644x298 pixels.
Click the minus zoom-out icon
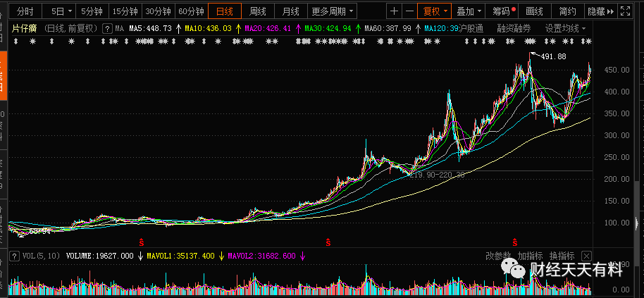409,11
